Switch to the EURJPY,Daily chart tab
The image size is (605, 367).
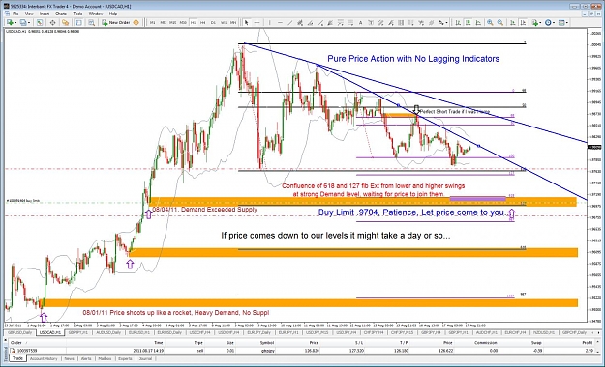(x=258, y=332)
